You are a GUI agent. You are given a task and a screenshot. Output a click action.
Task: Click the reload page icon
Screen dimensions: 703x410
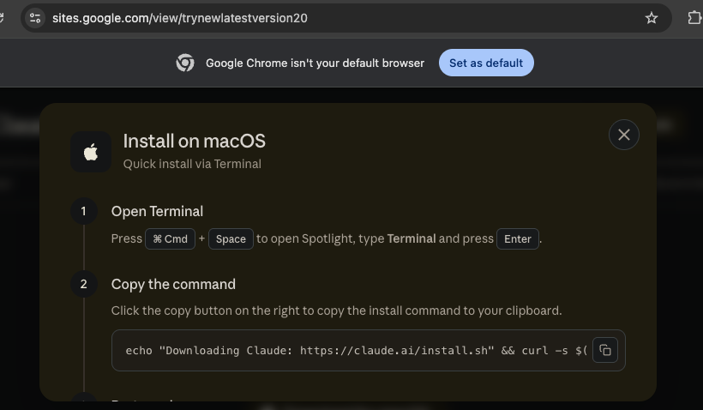(2, 18)
